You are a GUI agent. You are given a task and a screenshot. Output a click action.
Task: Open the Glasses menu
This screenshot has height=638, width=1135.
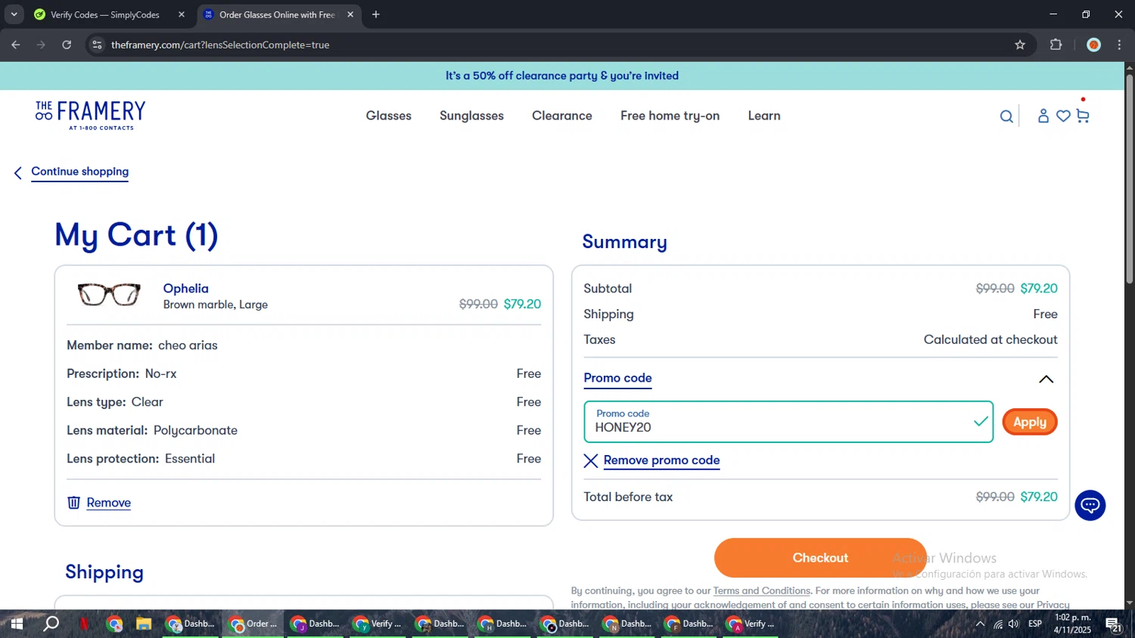pos(389,116)
